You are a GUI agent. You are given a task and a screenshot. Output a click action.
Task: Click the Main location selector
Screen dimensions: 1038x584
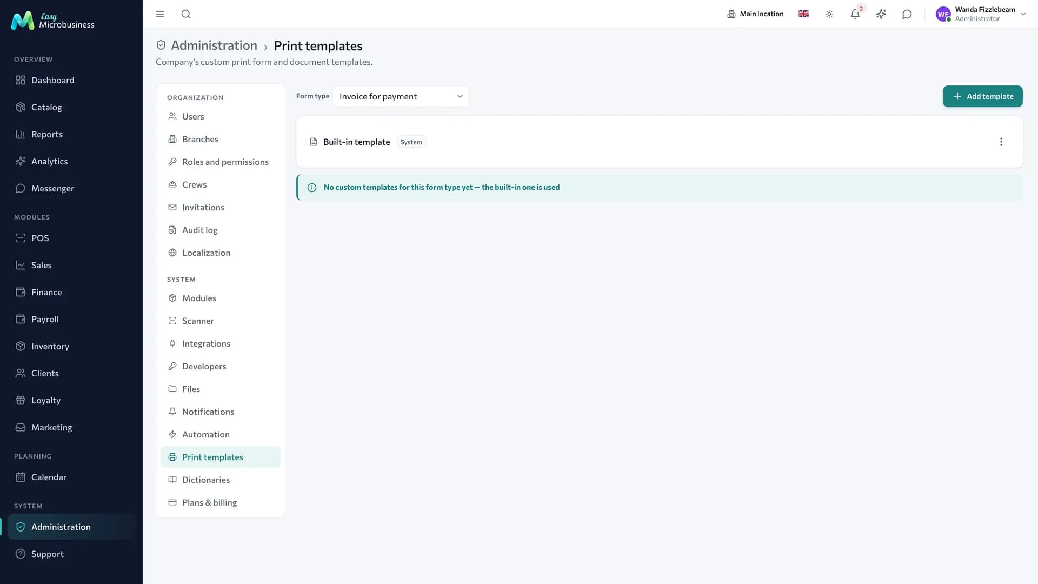[x=755, y=14]
